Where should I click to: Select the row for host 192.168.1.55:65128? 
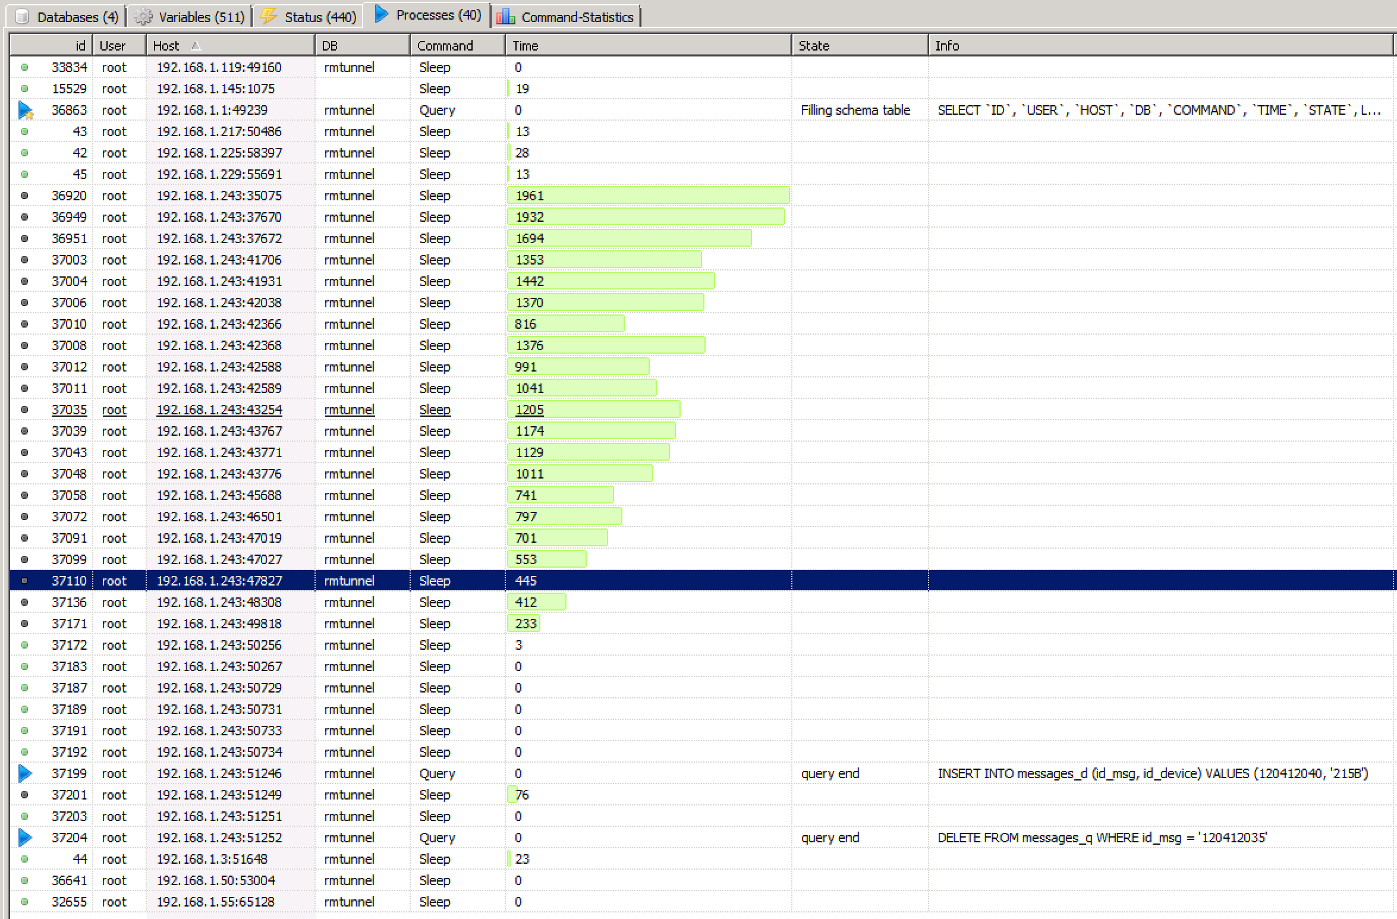point(216,902)
